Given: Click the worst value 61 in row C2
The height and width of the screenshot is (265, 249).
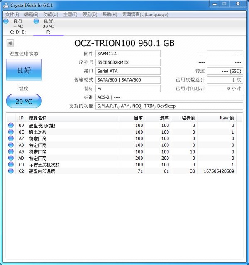Looking at the screenshot, I should 166,171.
